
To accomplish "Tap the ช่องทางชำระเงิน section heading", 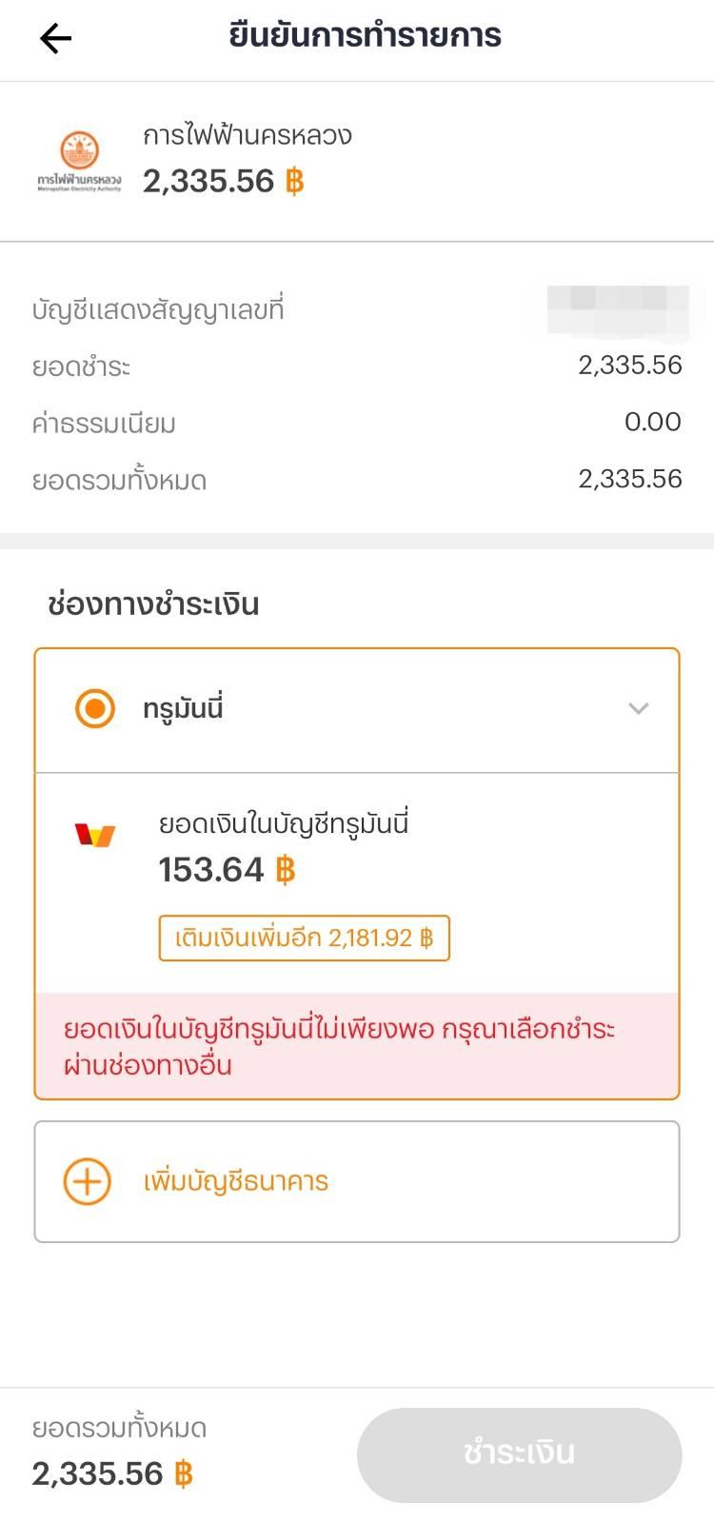I will pyautogui.click(x=153, y=603).
